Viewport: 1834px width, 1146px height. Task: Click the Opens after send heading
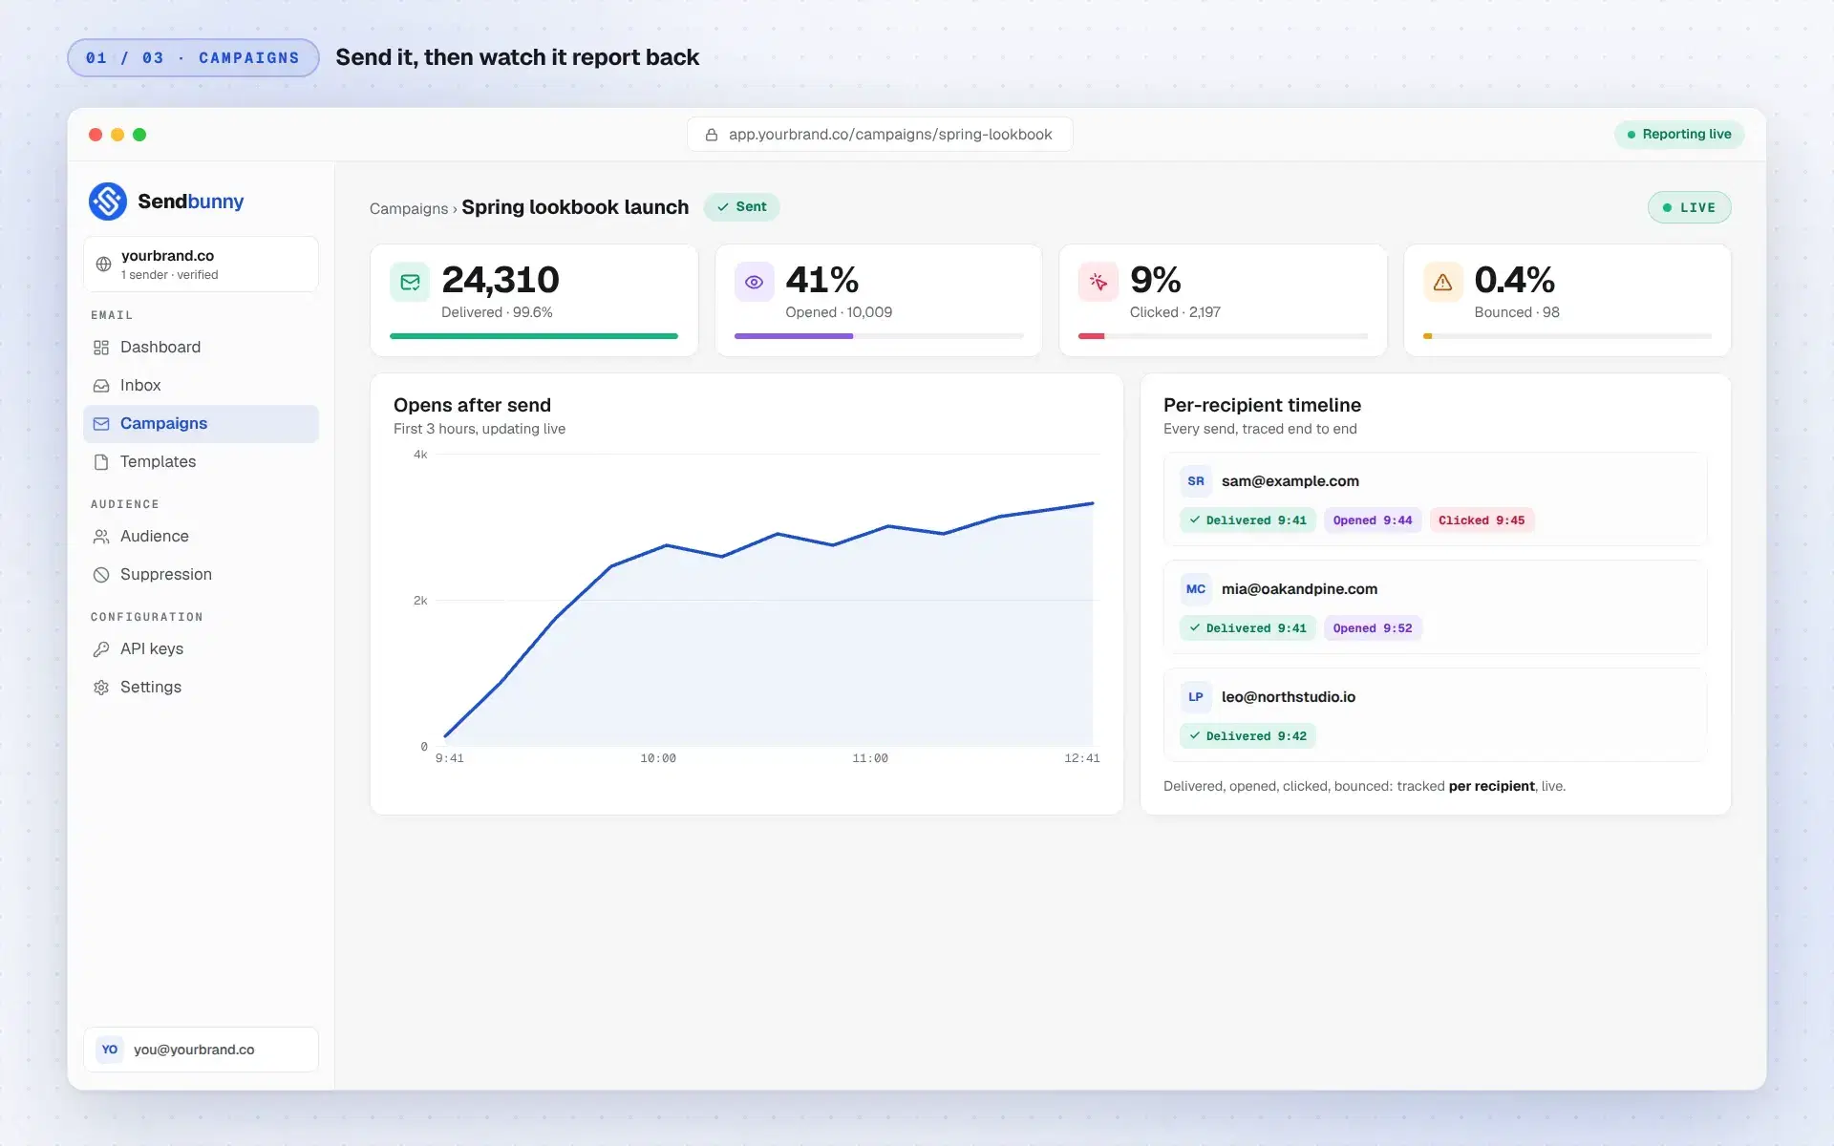click(472, 405)
